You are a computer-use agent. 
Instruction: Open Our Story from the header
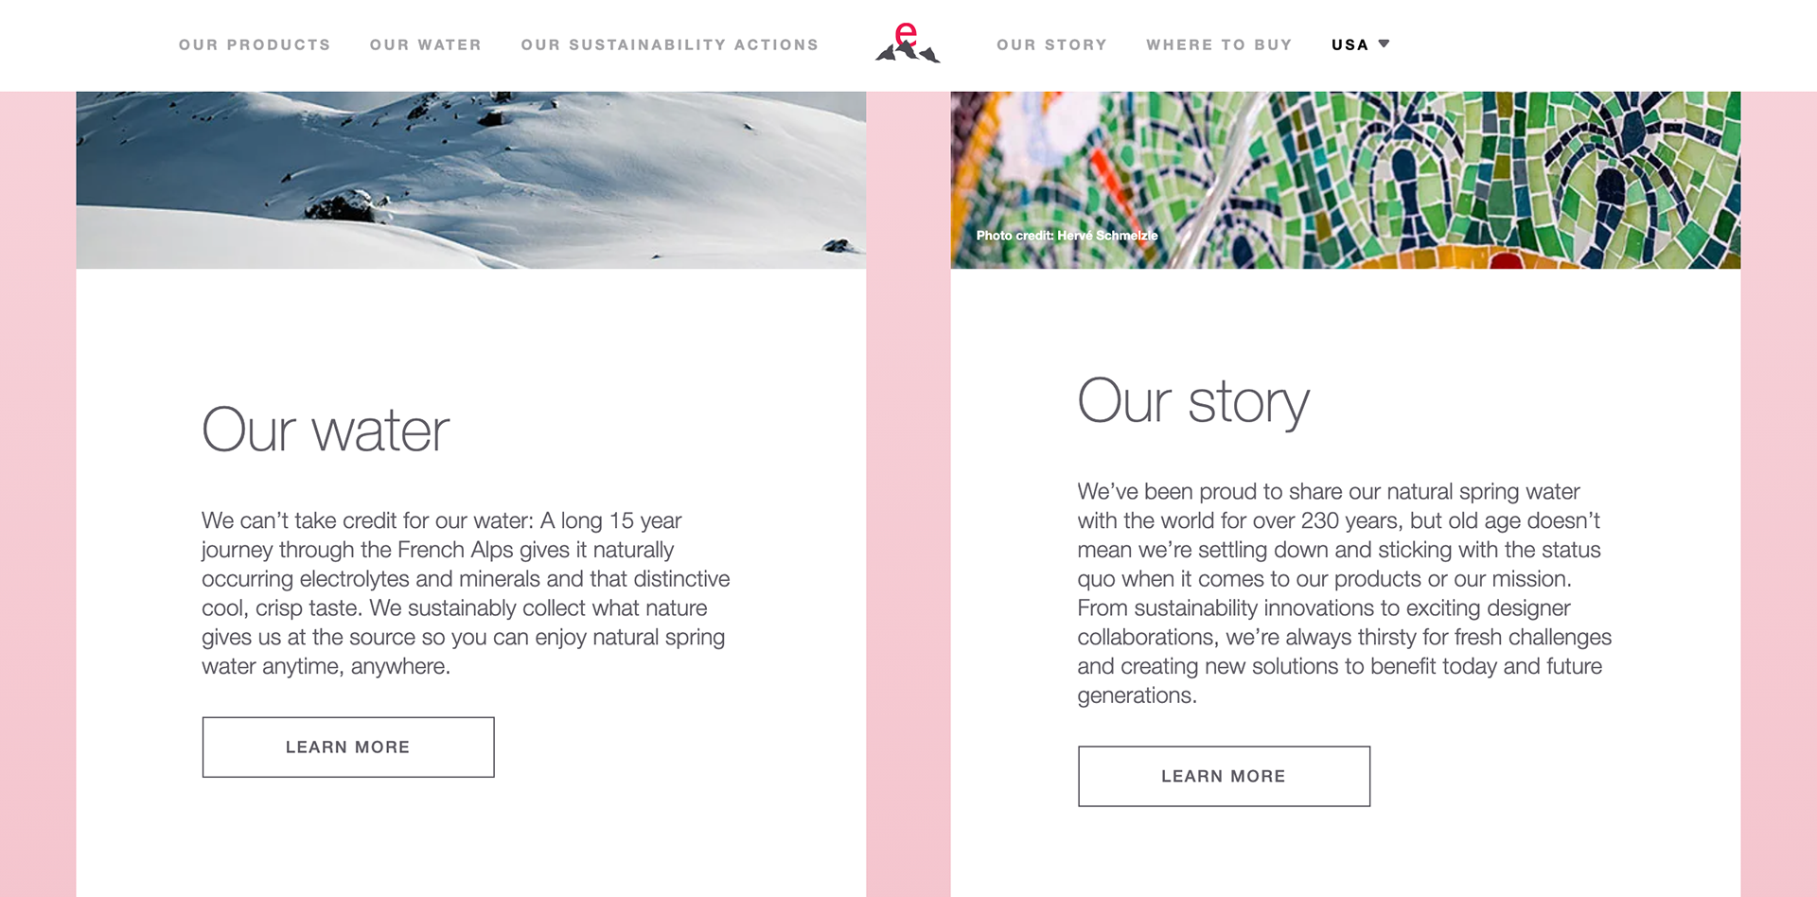[1051, 44]
